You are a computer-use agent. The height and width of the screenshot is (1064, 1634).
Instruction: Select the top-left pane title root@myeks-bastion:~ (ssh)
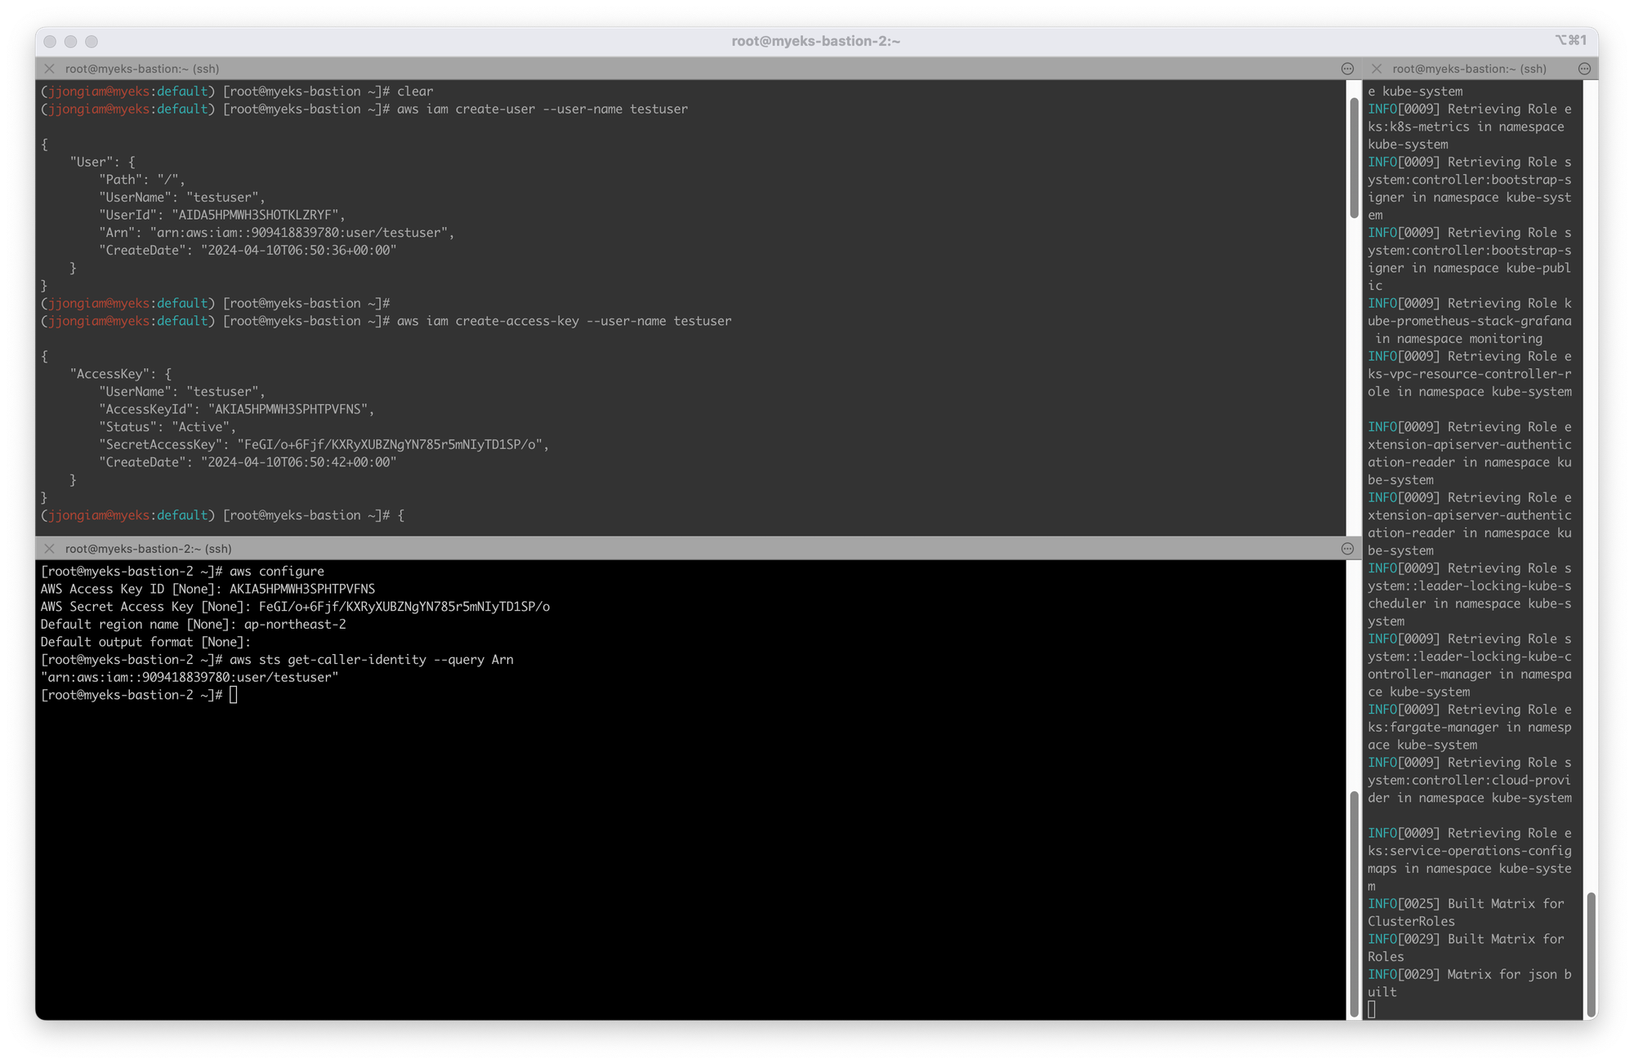coord(142,69)
